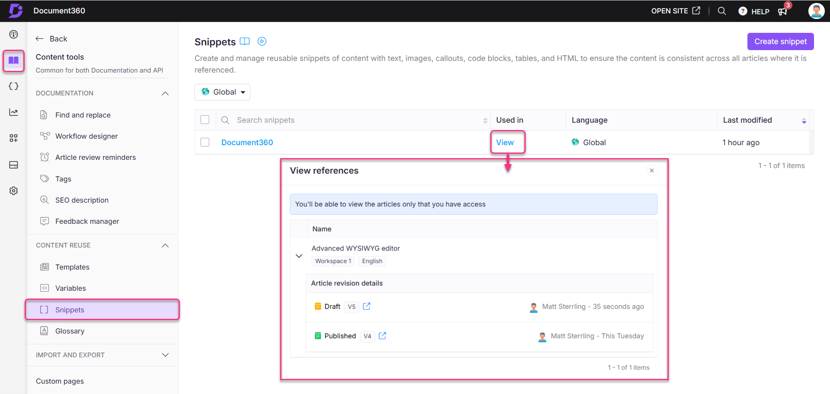Tick the Document360 snippet row checkbox
This screenshot has height=394, width=830.
click(x=205, y=142)
